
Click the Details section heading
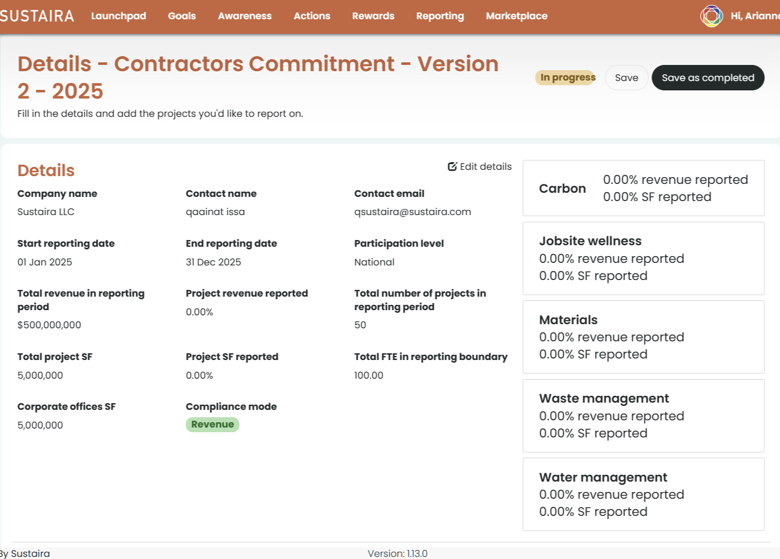(46, 170)
